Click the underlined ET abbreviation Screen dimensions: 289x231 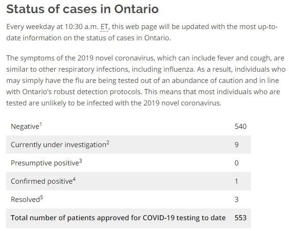104,27
